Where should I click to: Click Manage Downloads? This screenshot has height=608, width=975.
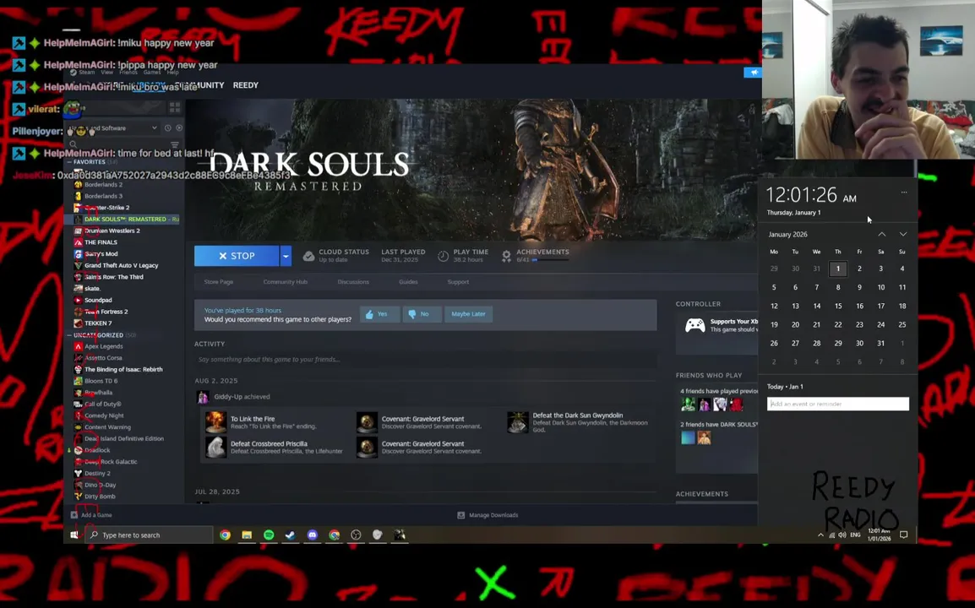487,515
